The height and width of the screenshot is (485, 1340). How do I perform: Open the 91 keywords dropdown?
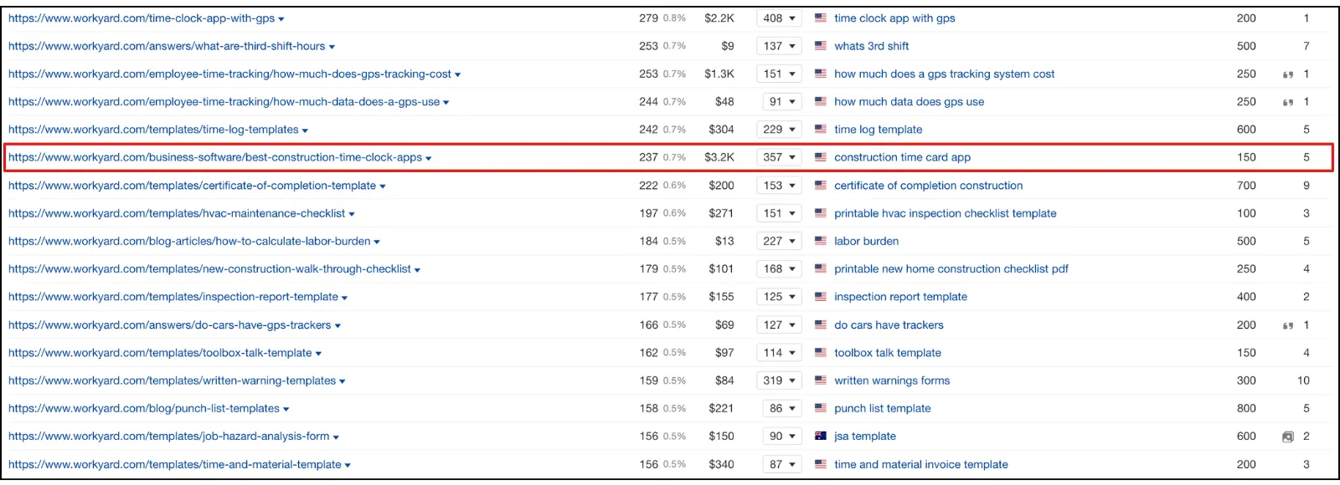coord(781,102)
